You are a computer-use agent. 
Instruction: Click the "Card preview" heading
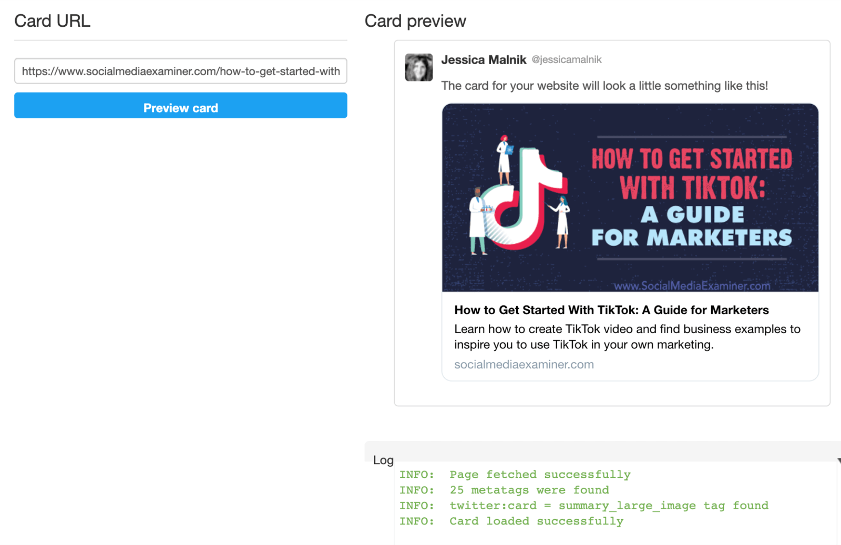[x=415, y=21]
